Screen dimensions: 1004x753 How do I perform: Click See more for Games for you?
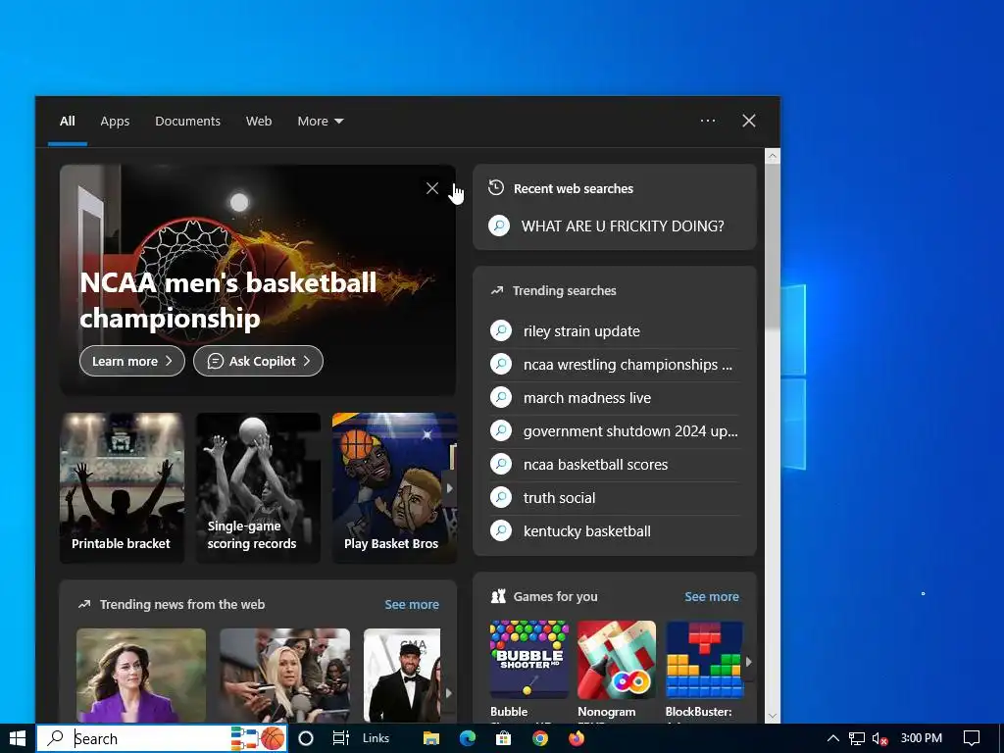click(x=712, y=597)
